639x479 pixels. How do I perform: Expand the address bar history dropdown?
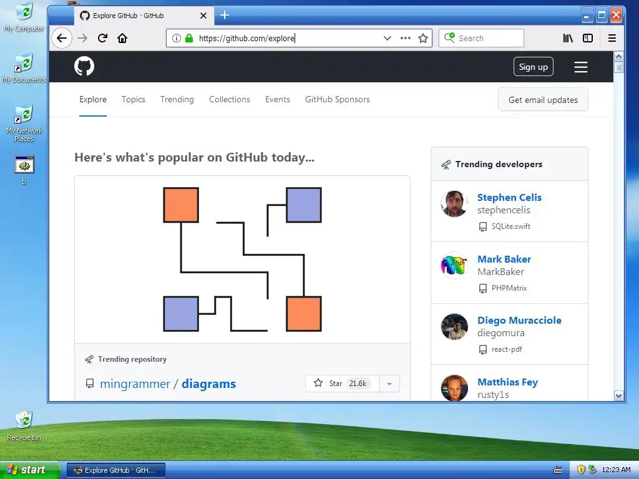click(387, 38)
